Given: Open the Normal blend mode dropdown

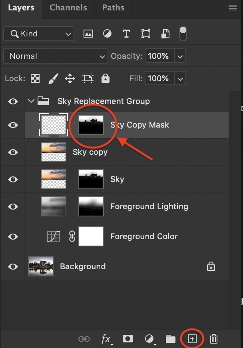Looking at the screenshot, I should 55,56.
